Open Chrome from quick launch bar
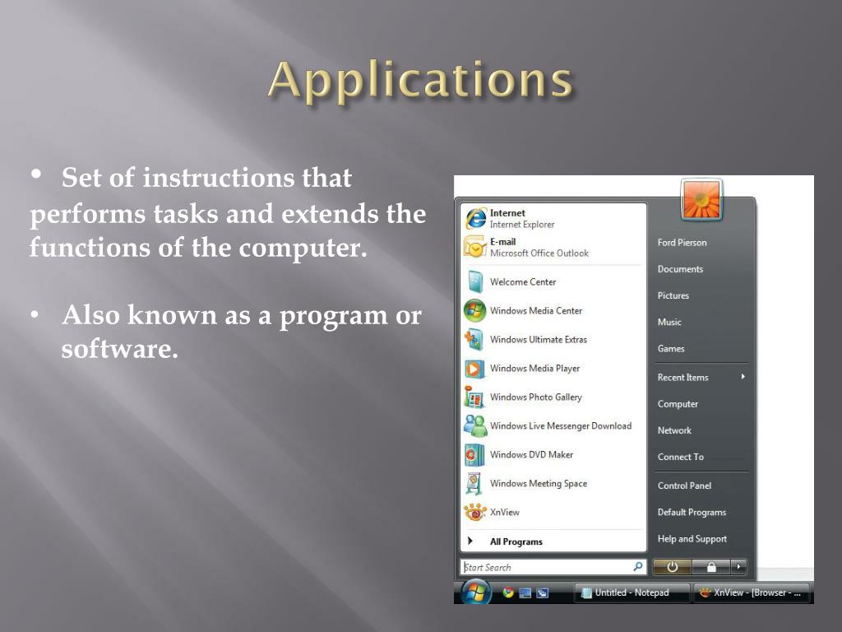Image resolution: width=842 pixels, height=632 pixels. [508, 592]
